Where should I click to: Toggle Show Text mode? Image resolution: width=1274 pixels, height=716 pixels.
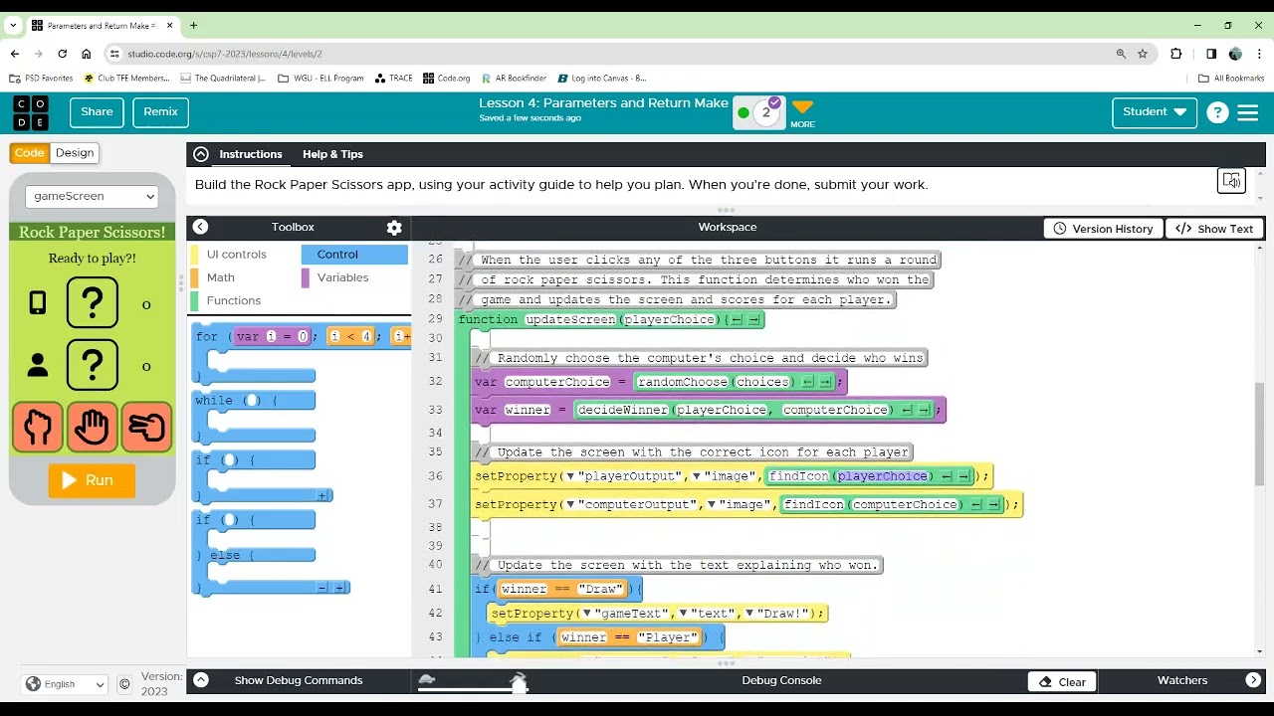1214,229
